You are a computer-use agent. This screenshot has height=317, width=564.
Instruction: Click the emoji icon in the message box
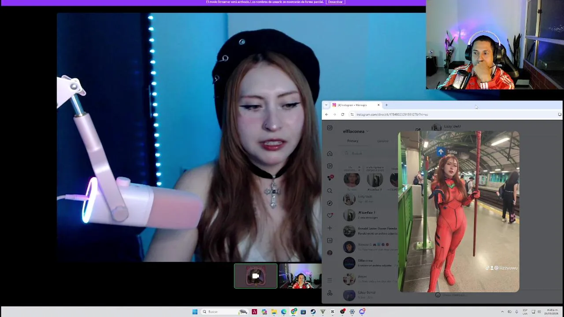(438, 295)
